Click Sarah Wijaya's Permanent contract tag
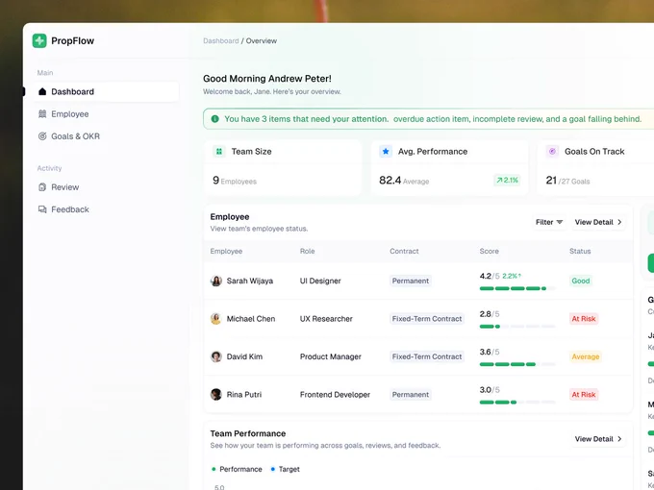The width and height of the screenshot is (654, 490). 411,281
